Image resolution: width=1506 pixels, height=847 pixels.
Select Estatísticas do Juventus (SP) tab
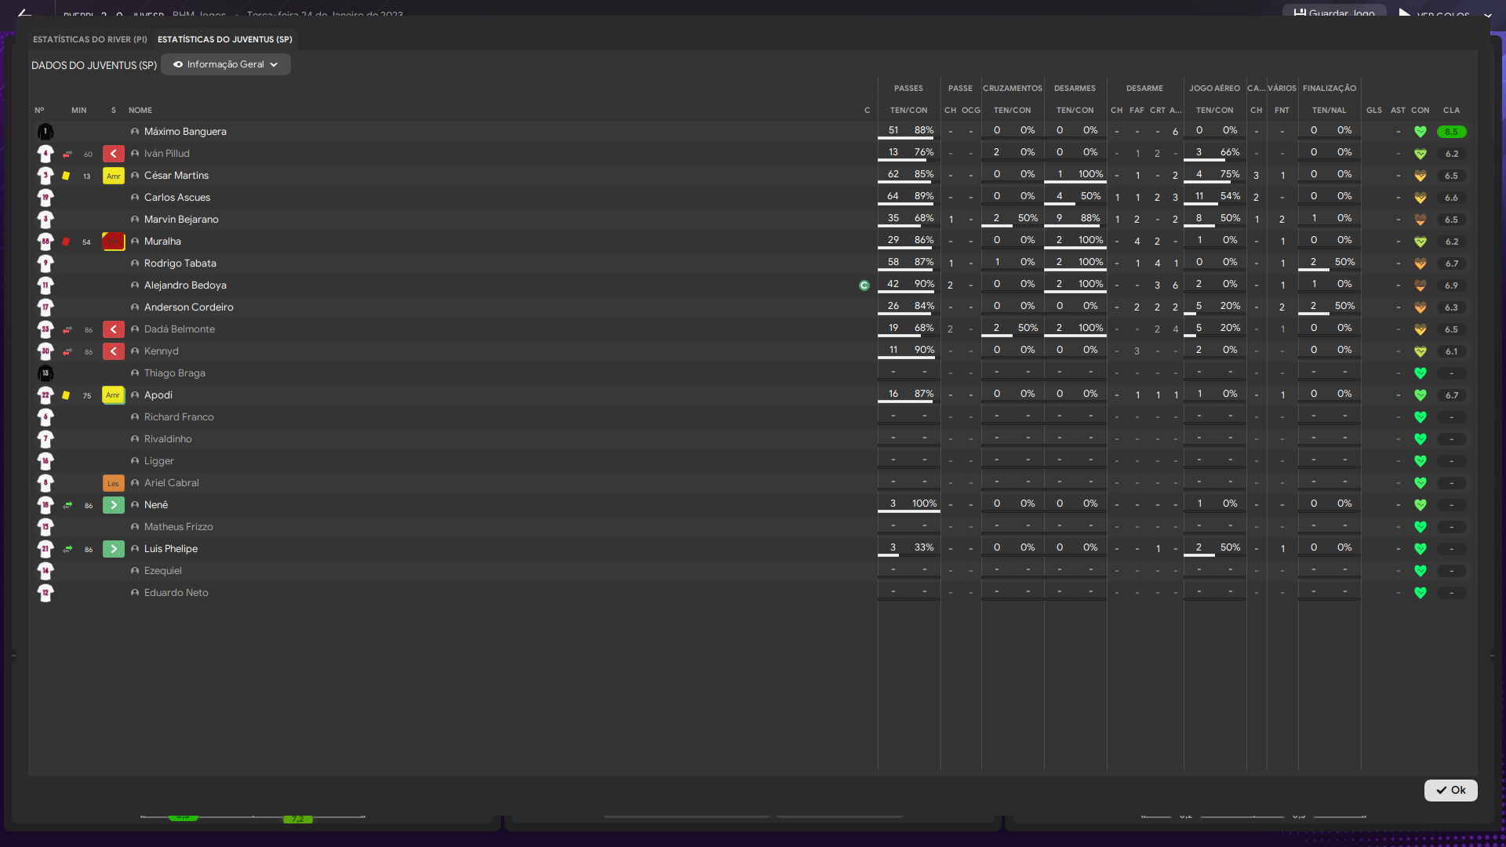[x=224, y=39]
